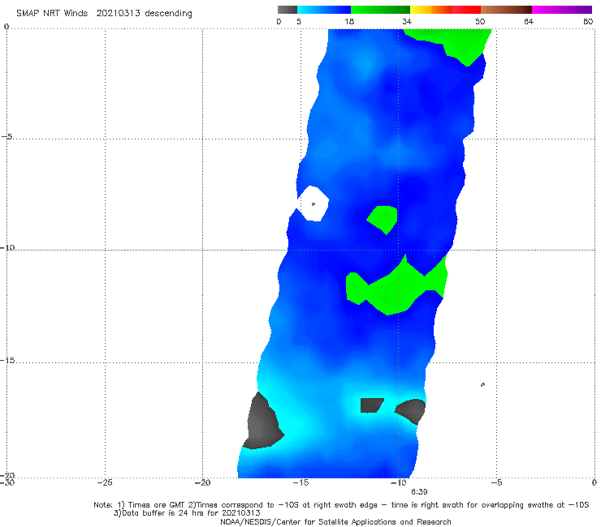Click the '-15' longitude label on the bottom axis
Image resolution: width=601 pixels, height=527 pixels.
click(300, 482)
